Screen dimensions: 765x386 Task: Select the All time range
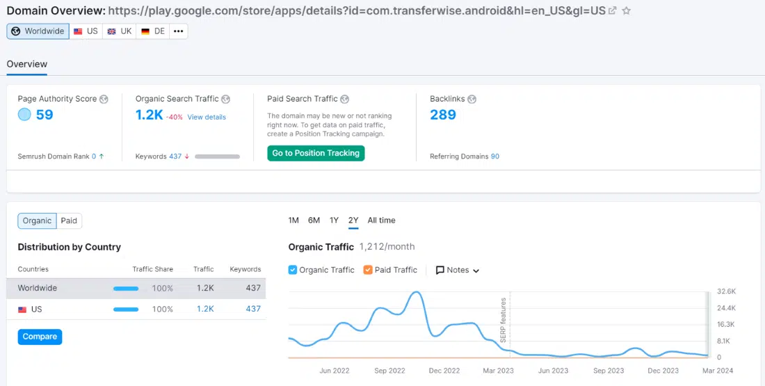click(x=382, y=220)
